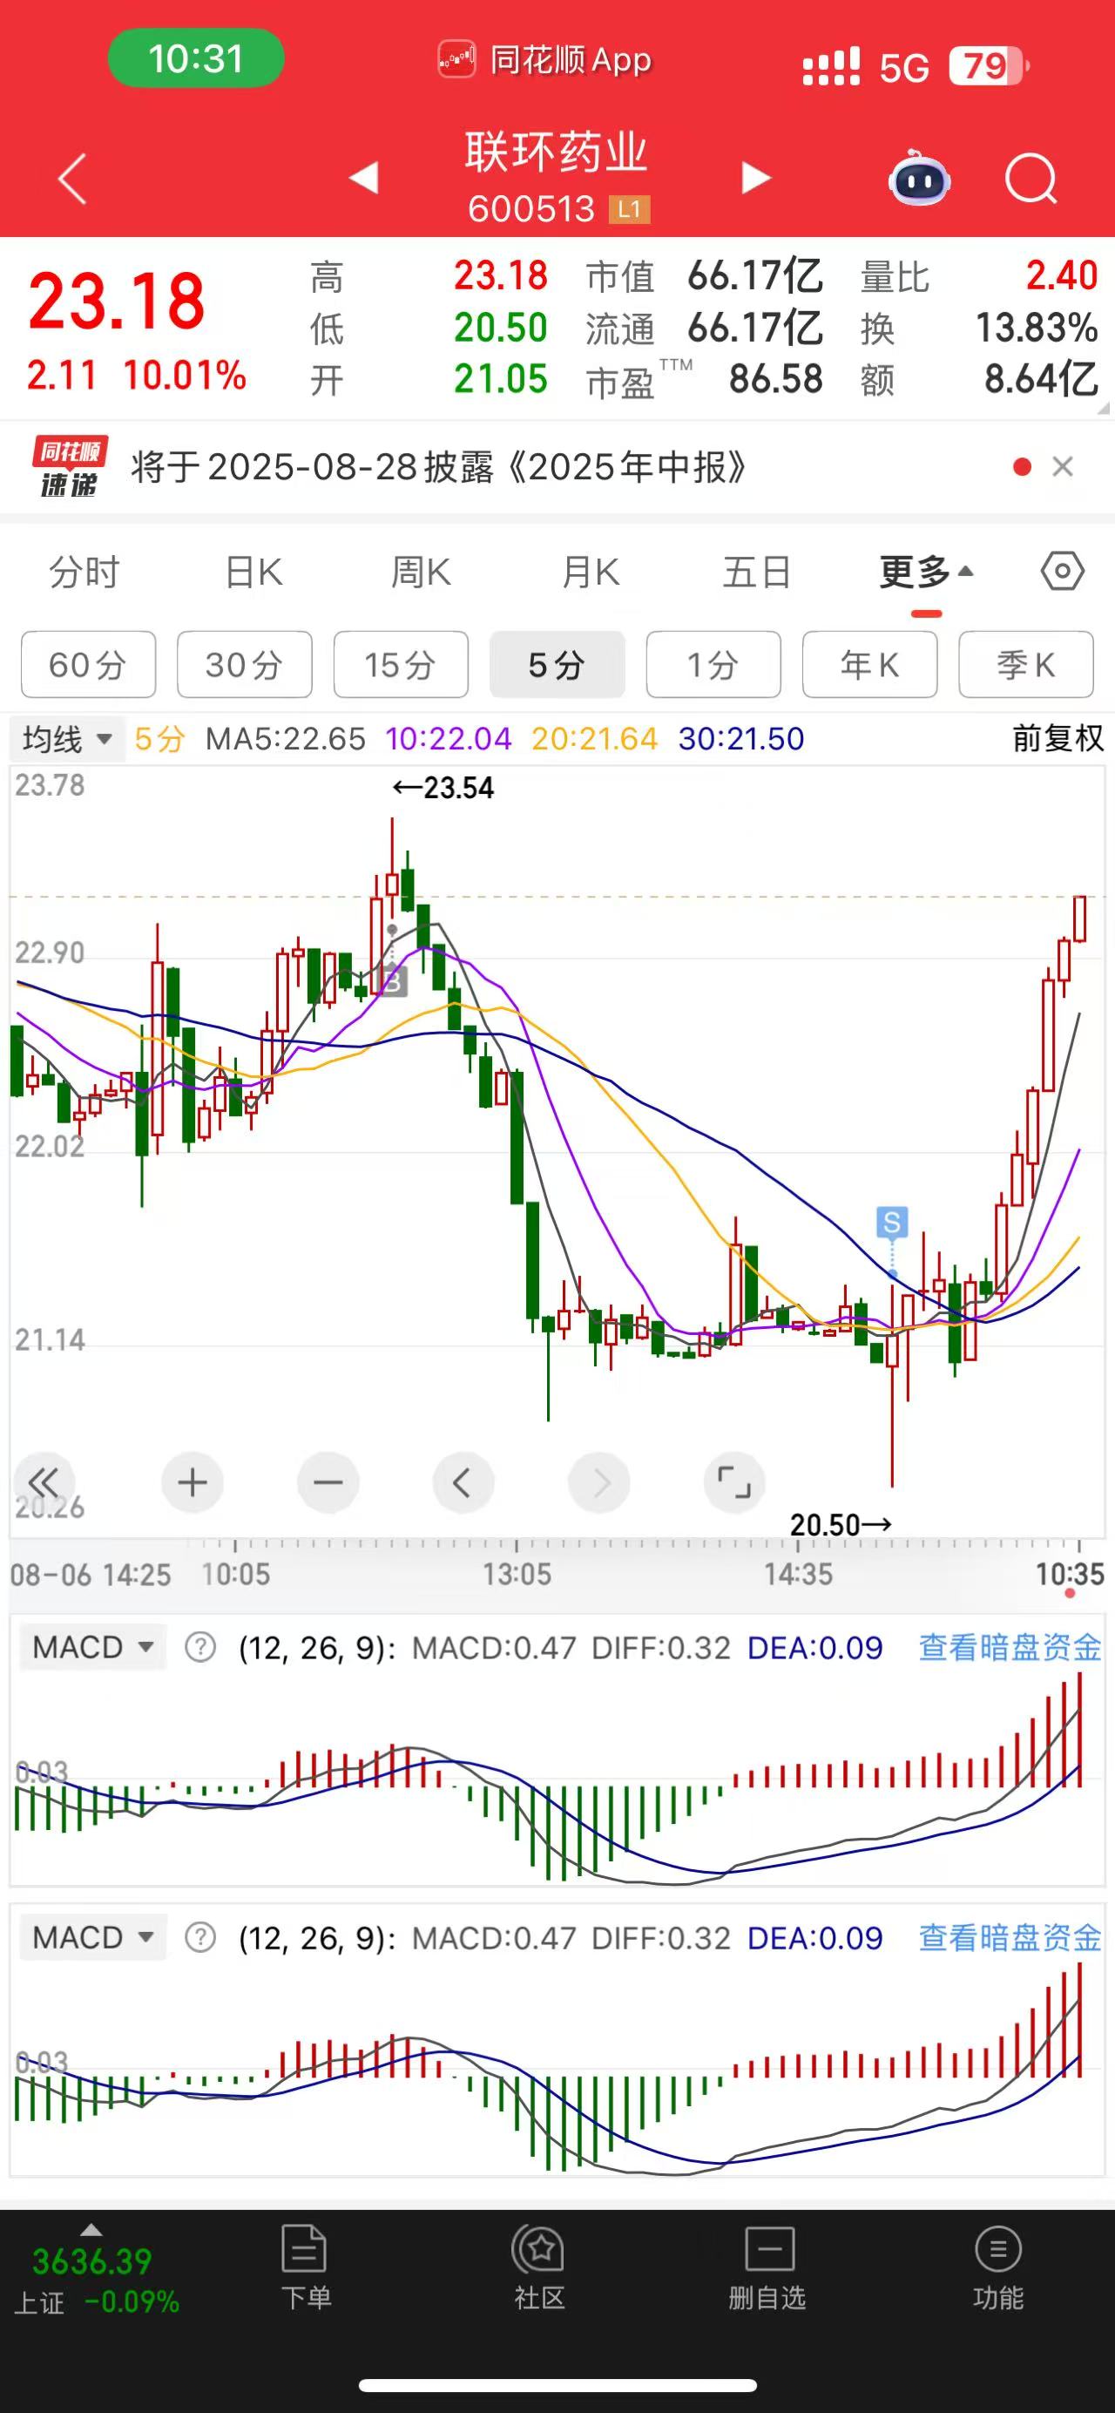Open chart settings hexagon icon
The image size is (1115, 2413).
coord(1063,572)
